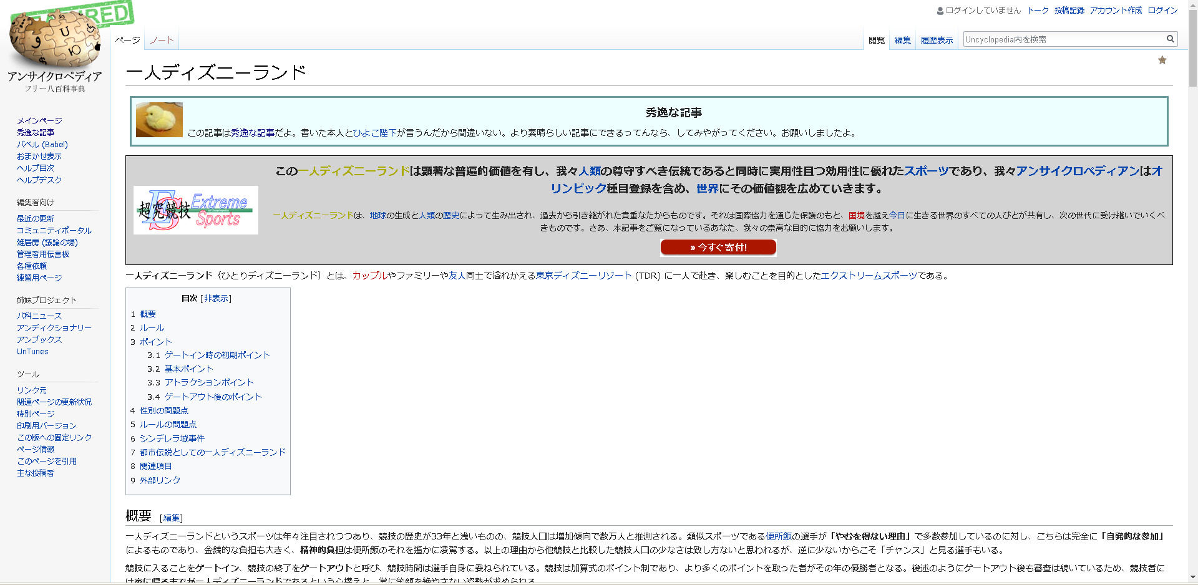1198x585 pixels.
Task: Open 雑居房 (議論の場) link
Action: [47, 242]
